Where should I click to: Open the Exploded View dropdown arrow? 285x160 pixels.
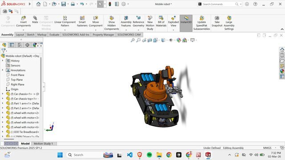173,30
